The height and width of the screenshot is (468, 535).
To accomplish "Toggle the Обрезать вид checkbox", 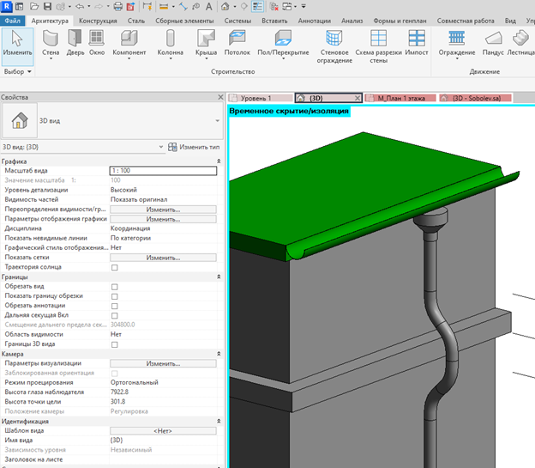I will click(115, 287).
